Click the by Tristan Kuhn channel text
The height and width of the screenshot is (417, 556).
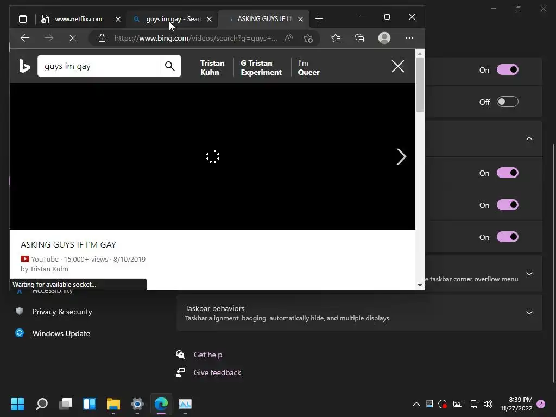click(x=45, y=269)
